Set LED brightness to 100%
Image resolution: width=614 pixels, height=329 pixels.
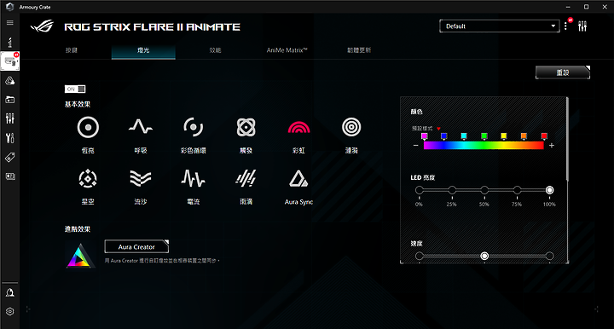tap(550, 190)
